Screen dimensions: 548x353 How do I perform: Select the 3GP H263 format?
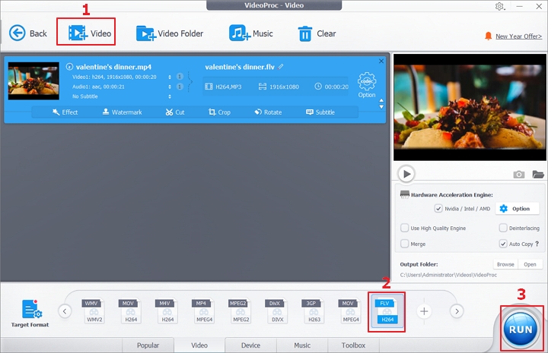click(x=314, y=310)
